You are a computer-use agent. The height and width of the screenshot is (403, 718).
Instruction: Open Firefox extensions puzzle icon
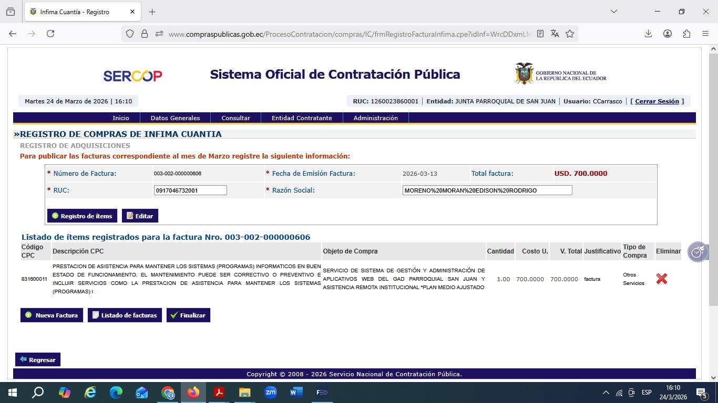click(686, 34)
